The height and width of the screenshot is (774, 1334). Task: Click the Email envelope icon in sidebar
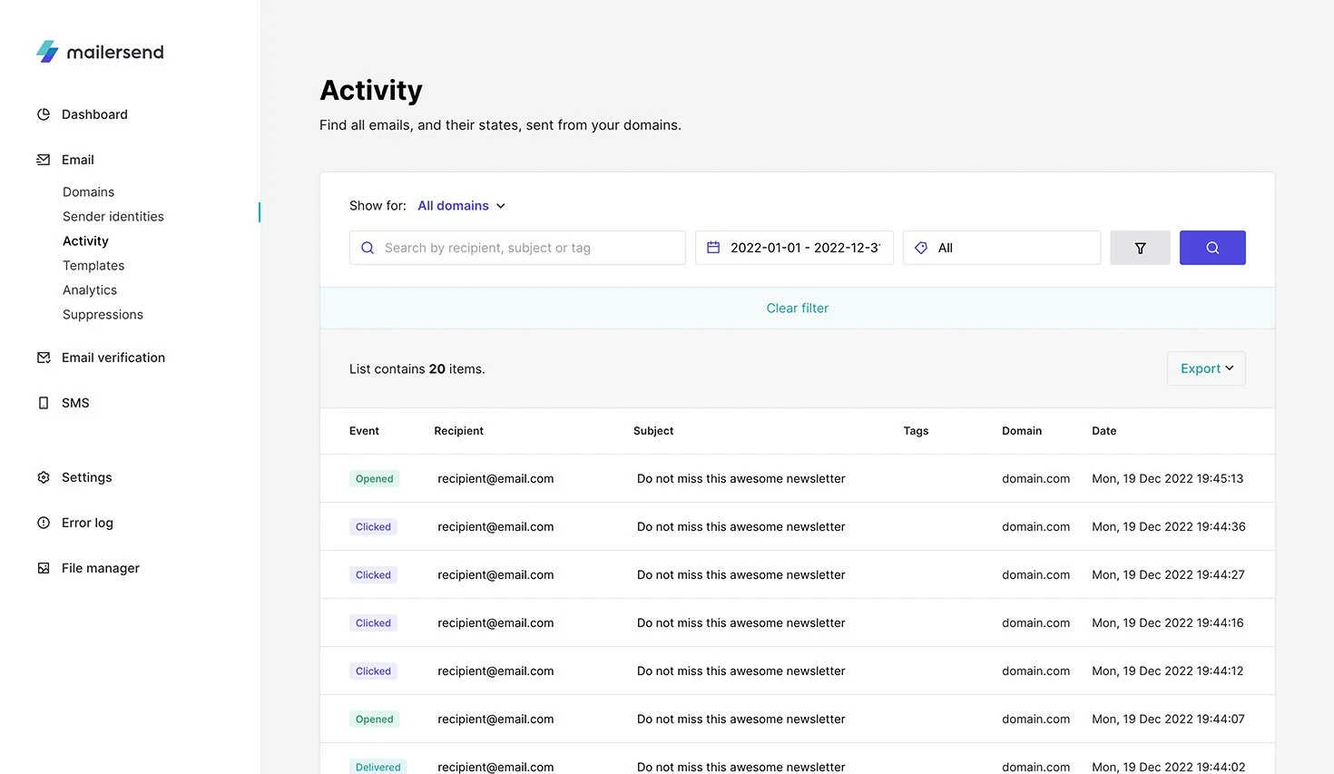(44, 160)
